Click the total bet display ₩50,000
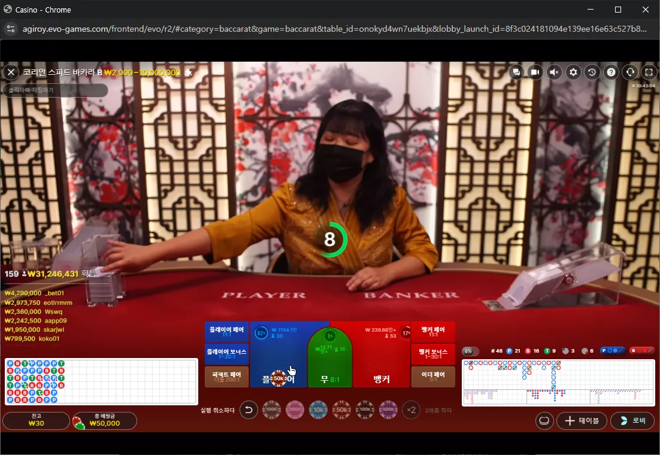Screen dimensions: 660x455 [104, 420]
